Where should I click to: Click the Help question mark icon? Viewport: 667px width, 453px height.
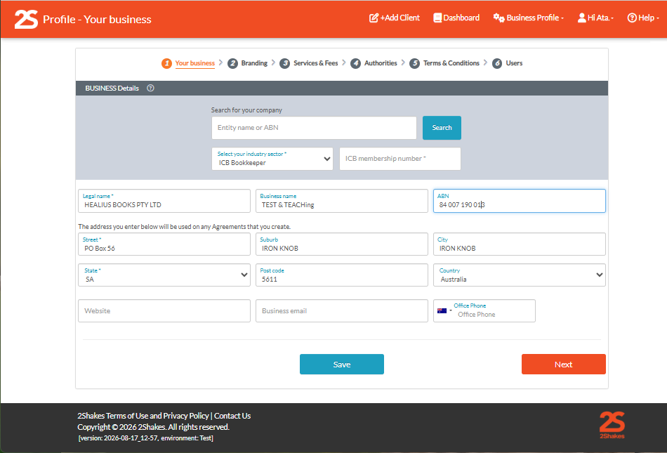pyautogui.click(x=632, y=18)
